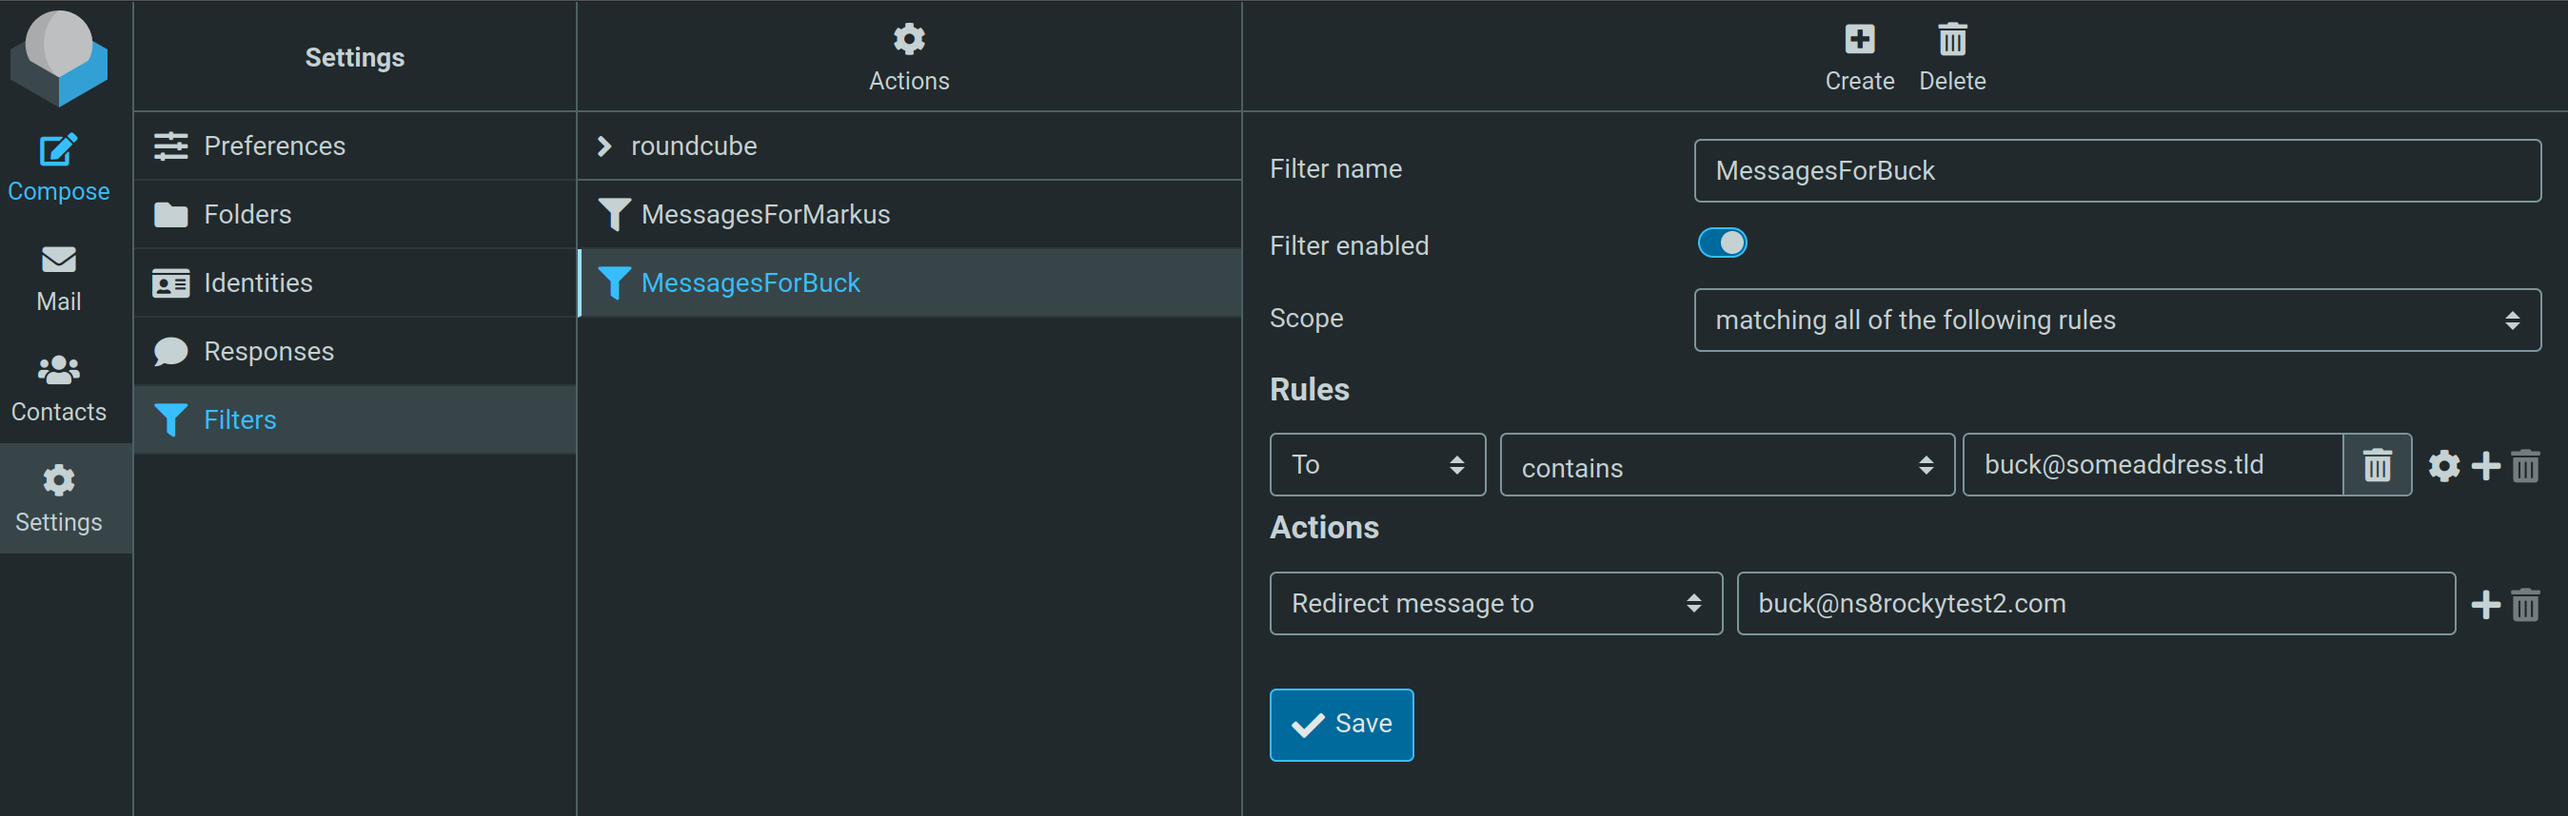Image resolution: width=2568 pixels, height=816 pixels.
Task: Delete the buck@someaddress.tld value entry
Action: (x=2377, y=465)
